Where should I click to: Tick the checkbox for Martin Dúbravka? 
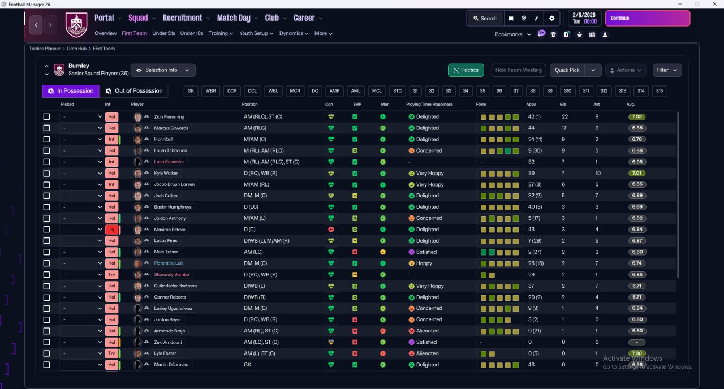click(x=46, y=365)
